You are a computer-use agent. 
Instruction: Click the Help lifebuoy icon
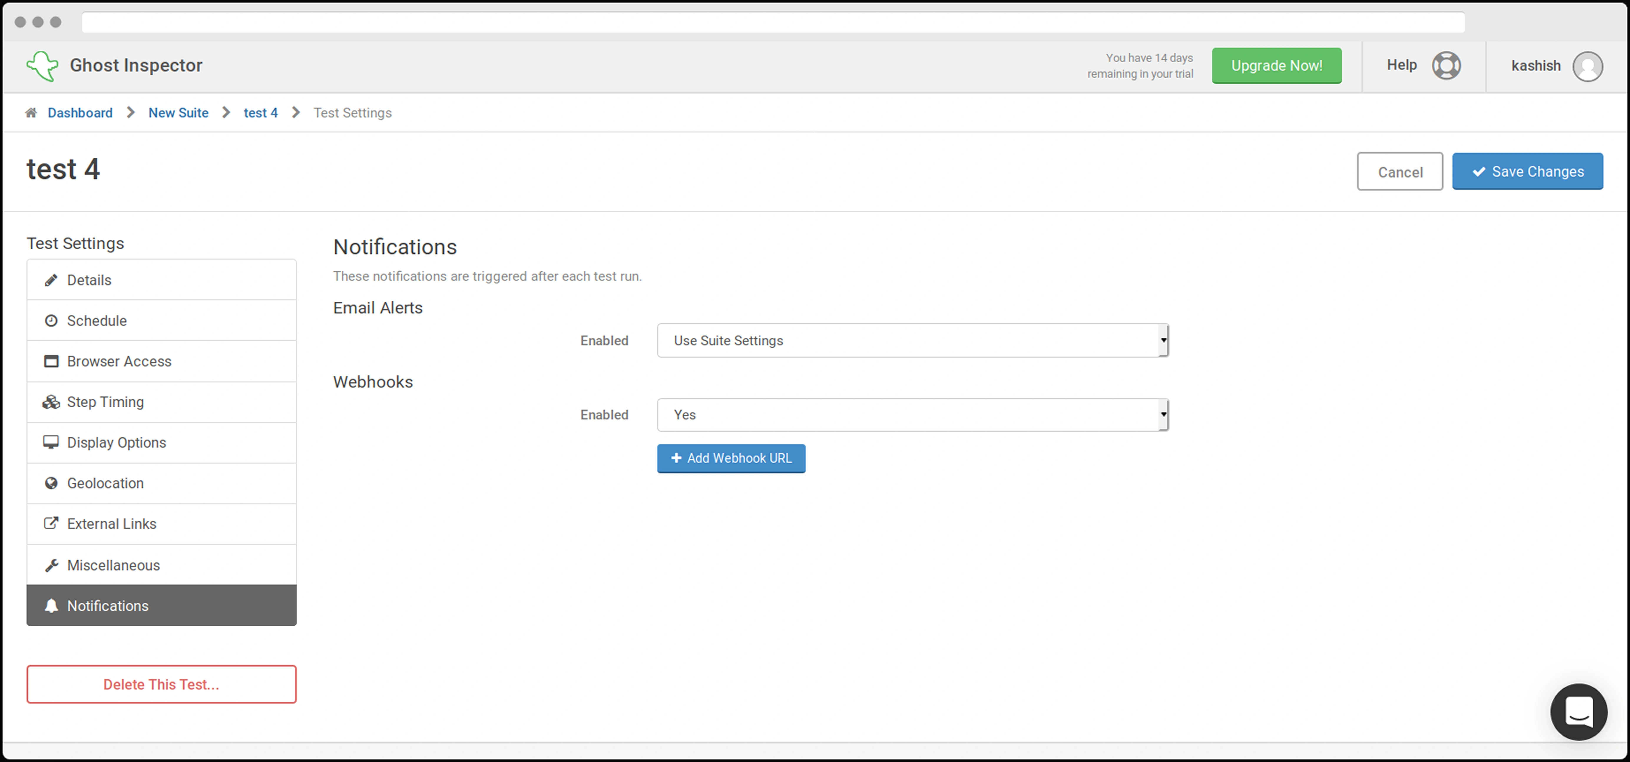click(x=1446, y=66)
